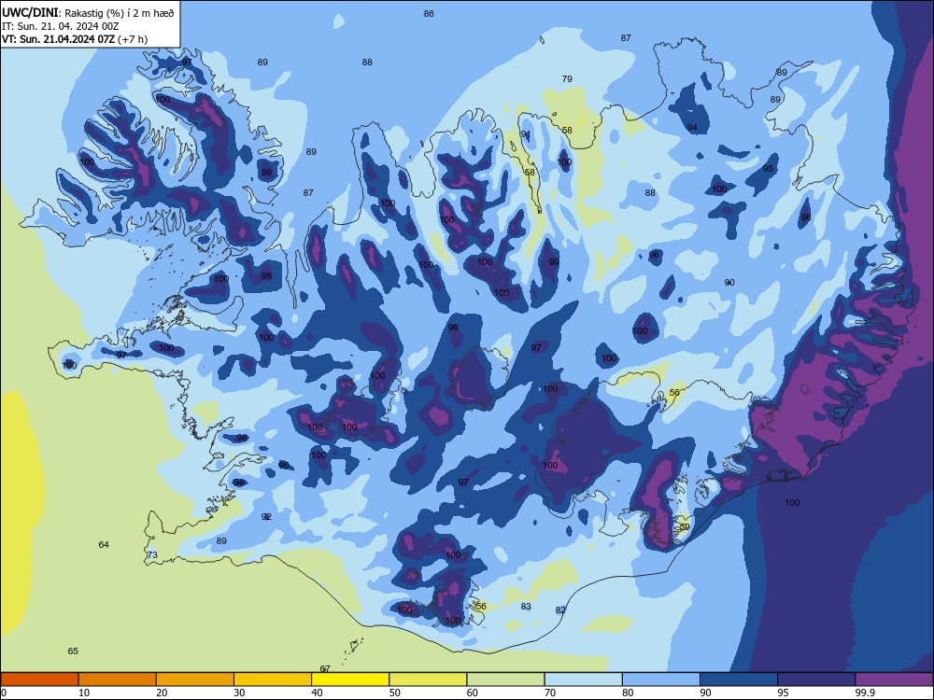Click the legend tick label '10'
This screenshot has height=700, width=934.
click(x=84, y=693)
